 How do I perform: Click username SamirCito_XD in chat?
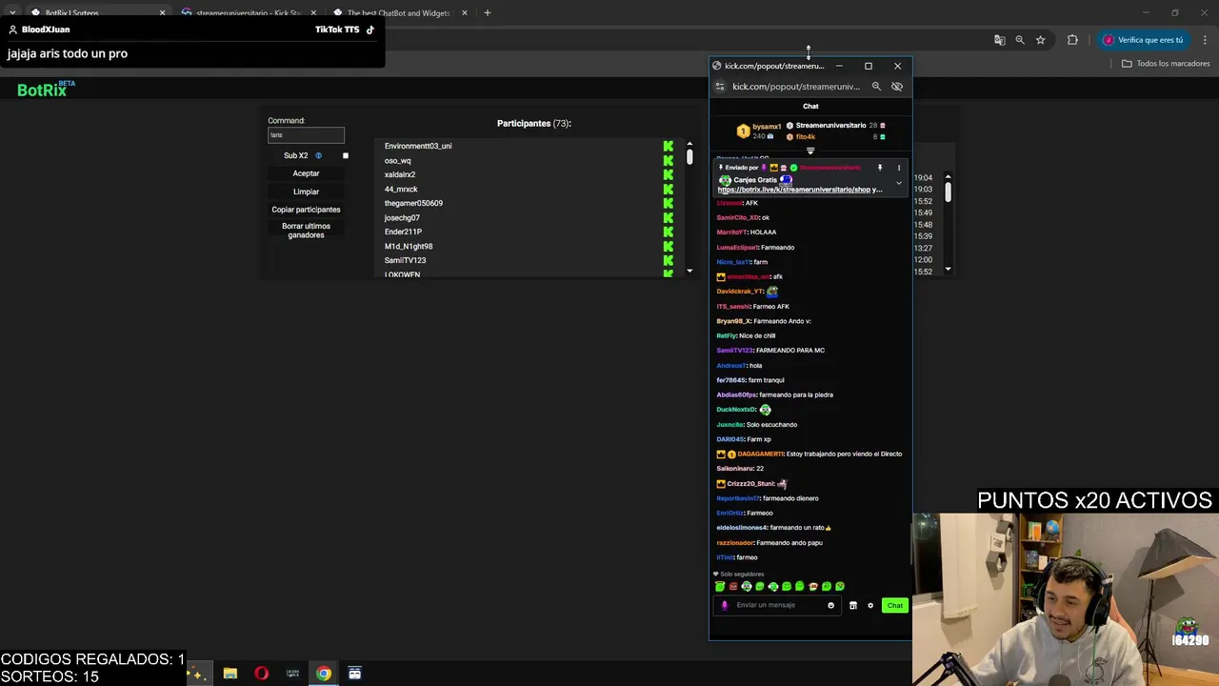[x=737, y=217]
